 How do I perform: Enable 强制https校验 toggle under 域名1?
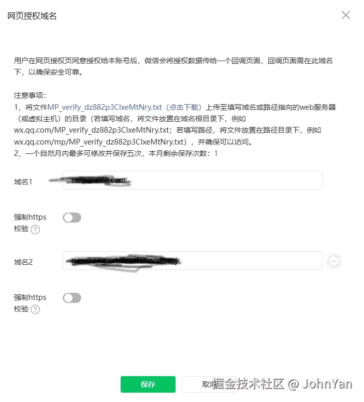[x=72, y=218]
